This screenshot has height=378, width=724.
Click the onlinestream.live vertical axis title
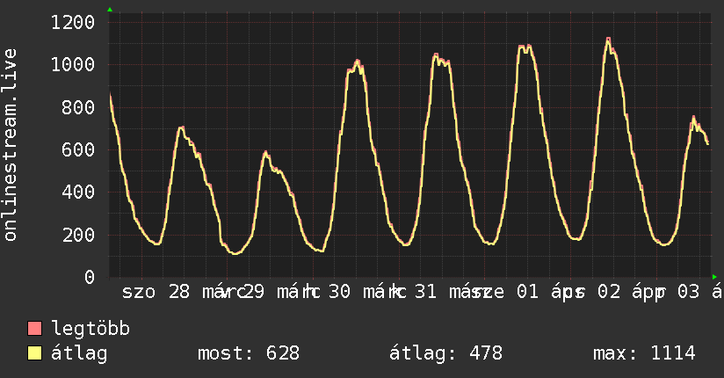click(11, 144)
